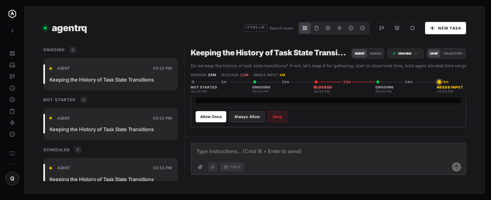The height and width of the screenshot is (200, 491).
Task: Focus the Search tasks field
Action: click(x=270, y=28)
